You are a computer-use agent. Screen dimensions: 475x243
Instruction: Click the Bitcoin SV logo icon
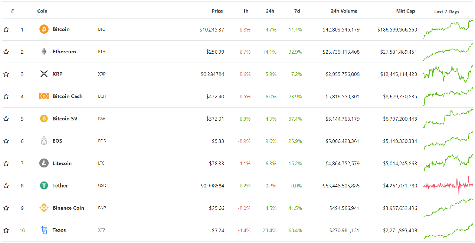(x=44, y=119)
